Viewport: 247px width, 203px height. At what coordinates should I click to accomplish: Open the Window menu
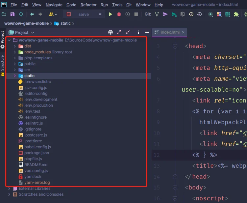click(x=143, y=5)
